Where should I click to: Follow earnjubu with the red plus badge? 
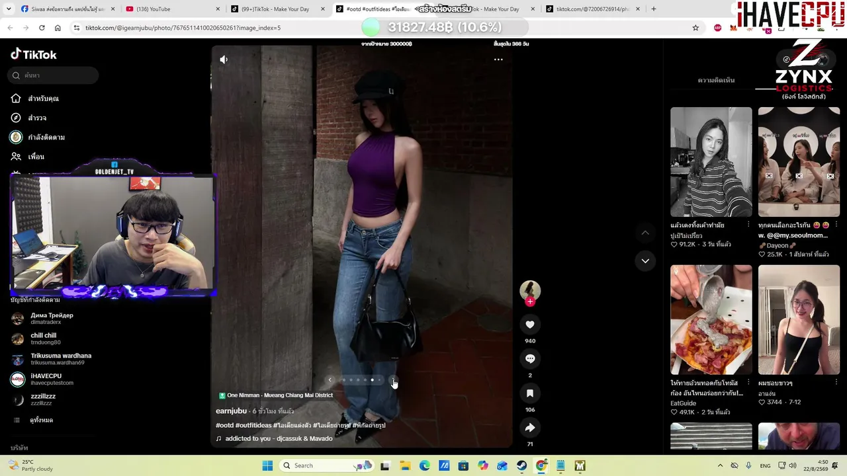point(530,301)
